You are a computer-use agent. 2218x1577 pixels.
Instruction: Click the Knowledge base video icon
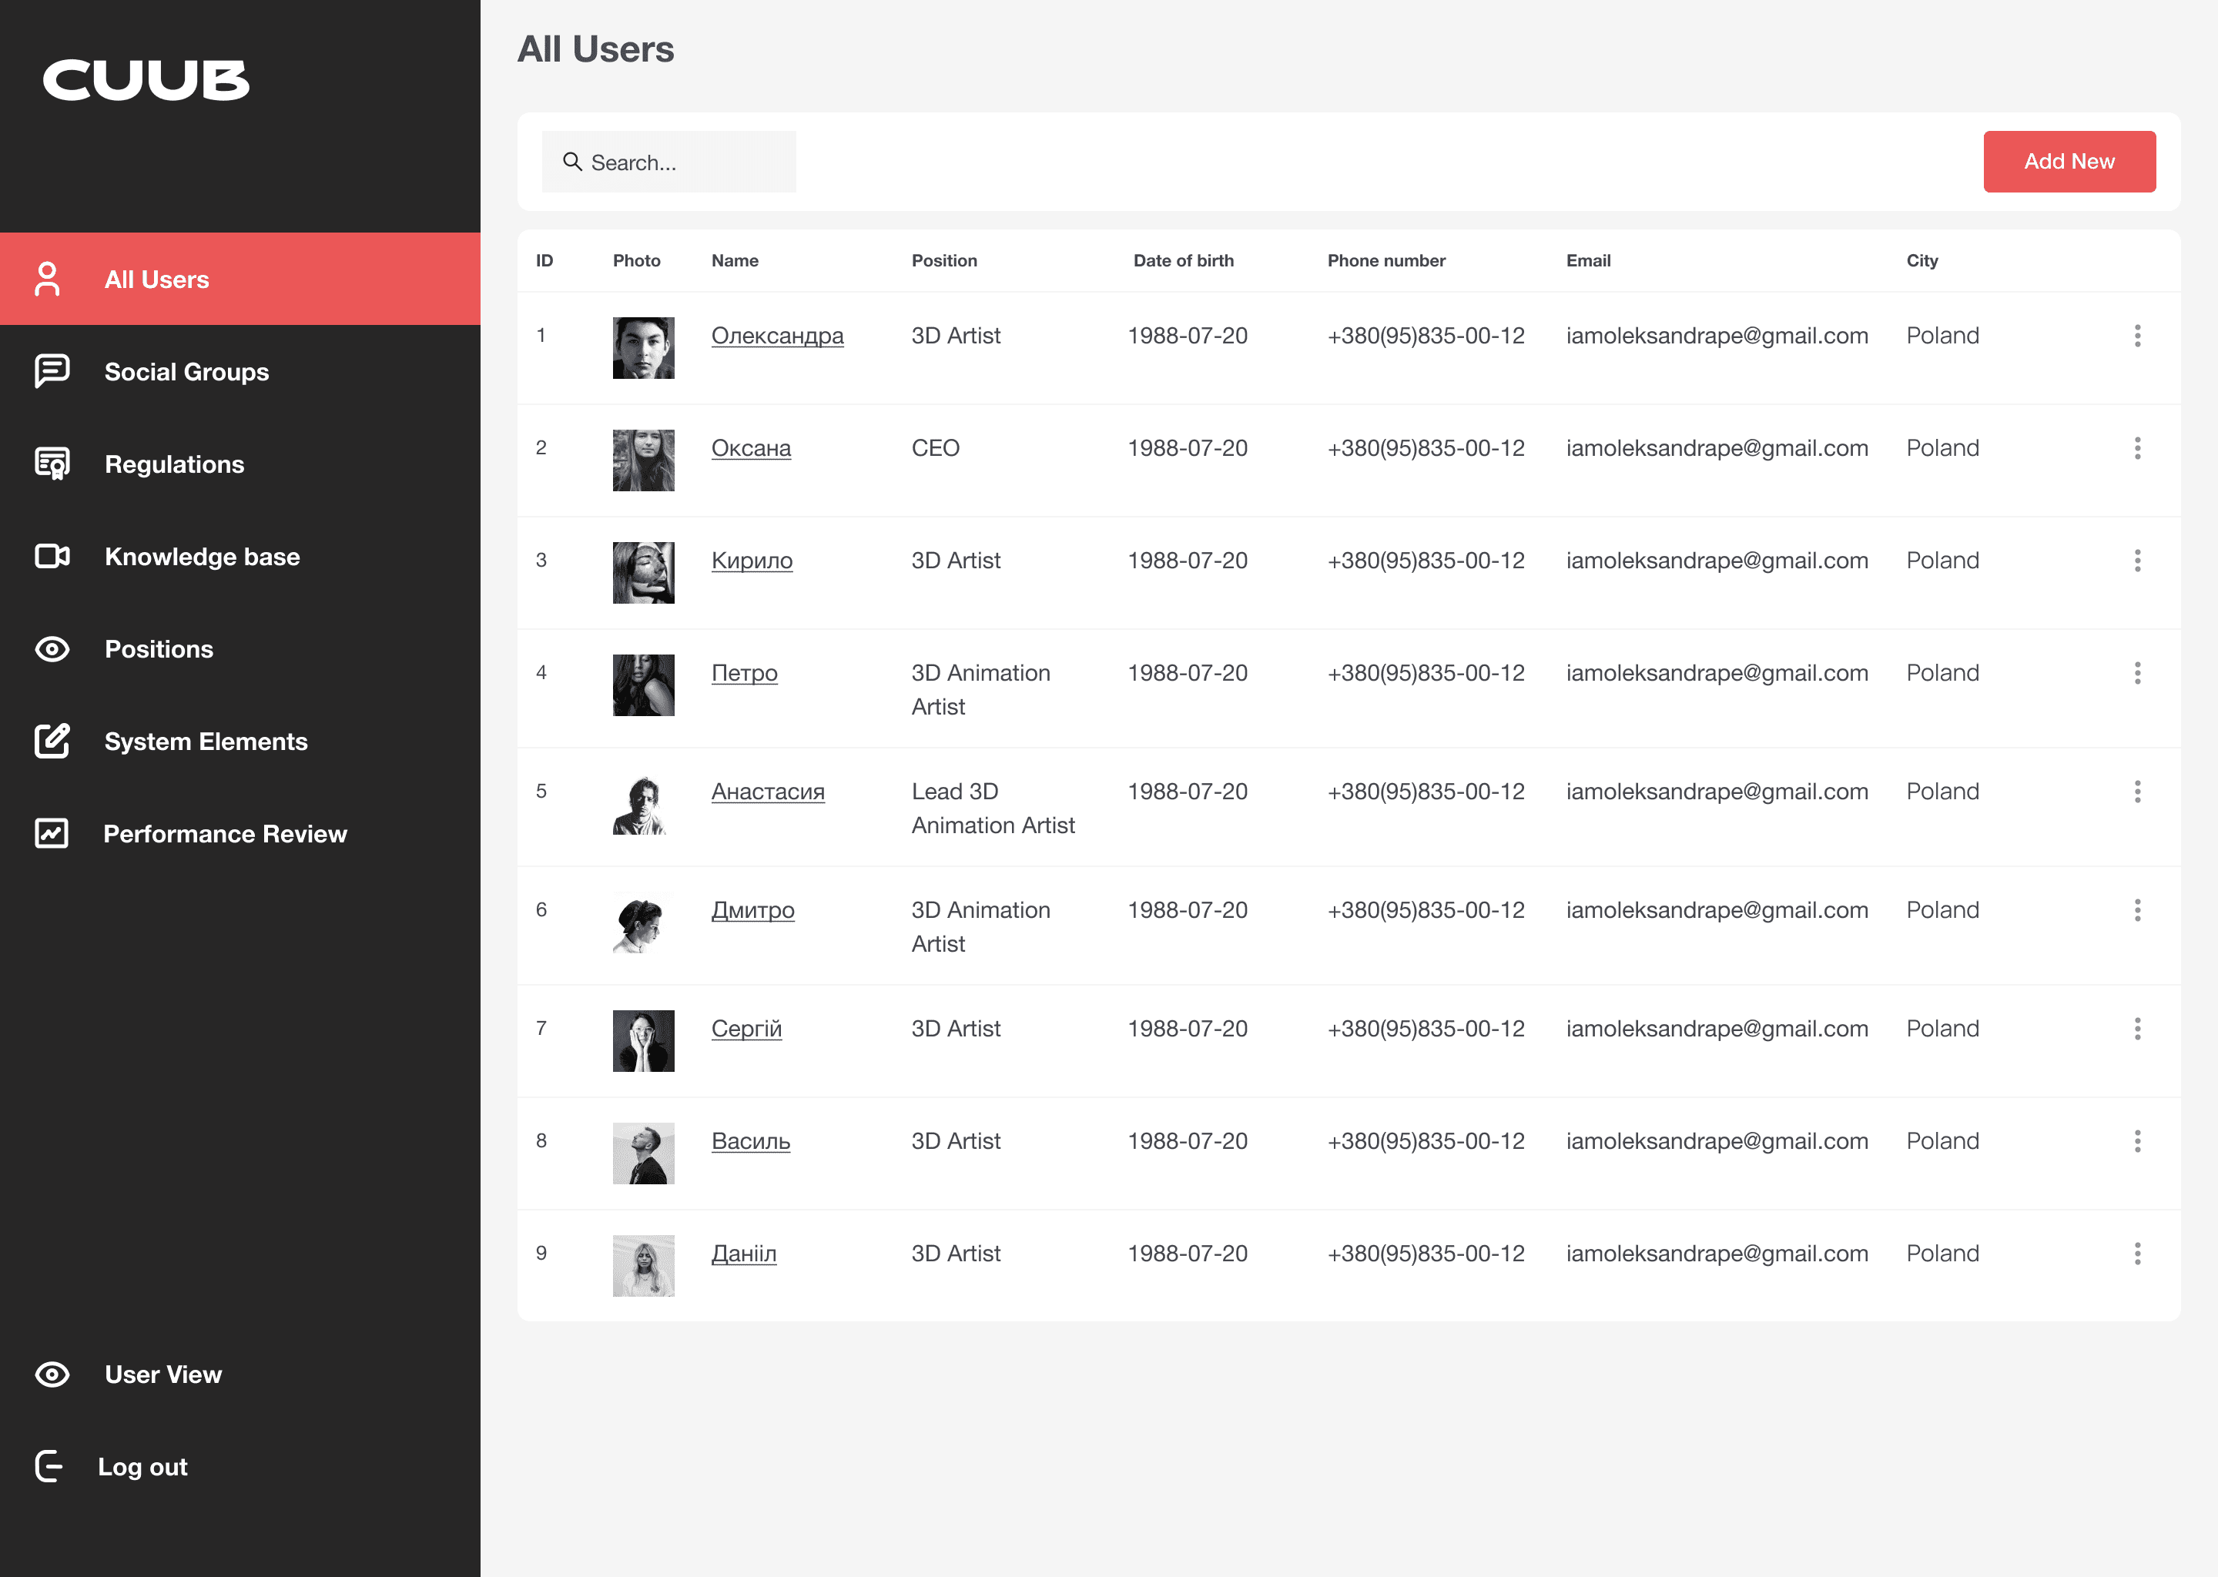(x=52, y=557)
